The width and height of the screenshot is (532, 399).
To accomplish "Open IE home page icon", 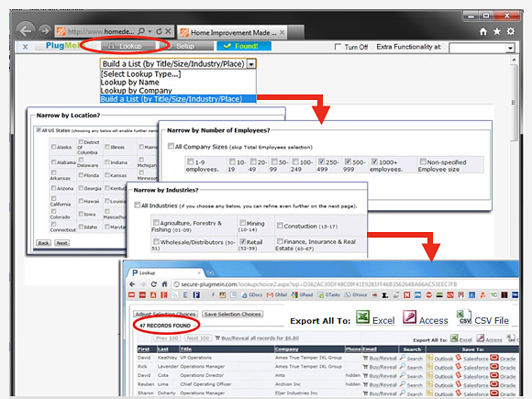I will 483,31.
